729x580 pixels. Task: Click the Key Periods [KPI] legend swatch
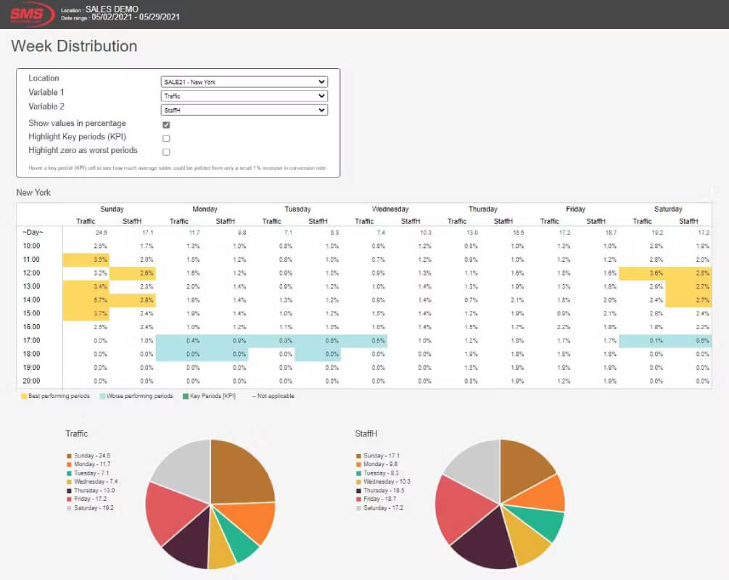point(186,397)
